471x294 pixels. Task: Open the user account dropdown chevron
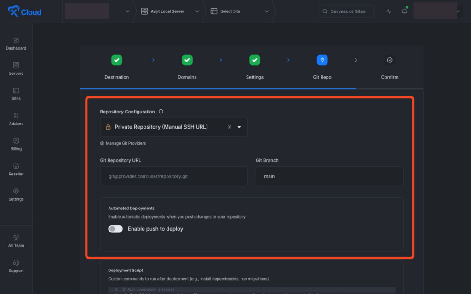pyautogui.click(x=459, y=11)
